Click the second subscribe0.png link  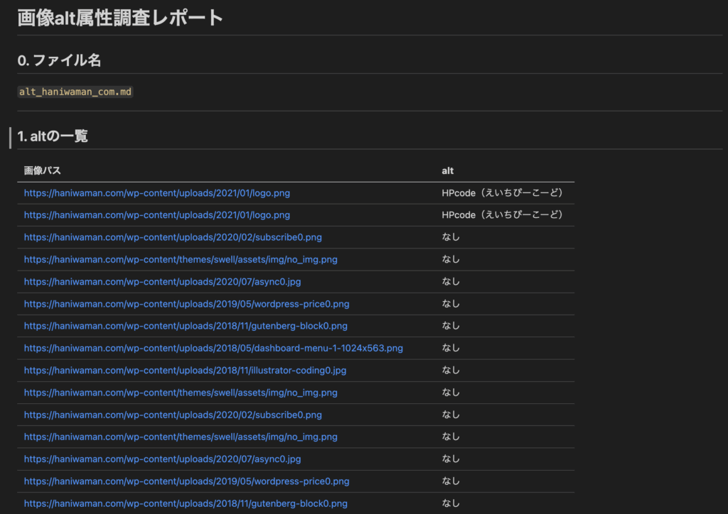(x=173, y=415)
